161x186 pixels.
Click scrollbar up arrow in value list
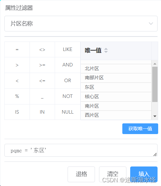(155, 64)
